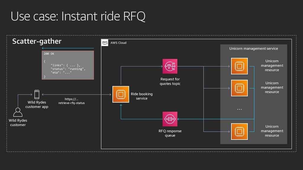Viewport: 303px width, 170px height.
Task: Click the RFQ response queue SQS icon
Action: pyautogui.click(x=170, y=119)
